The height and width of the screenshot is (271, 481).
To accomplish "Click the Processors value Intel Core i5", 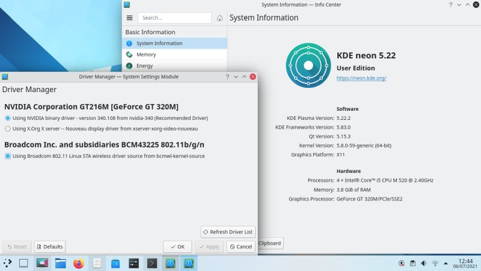I will 385,180.
